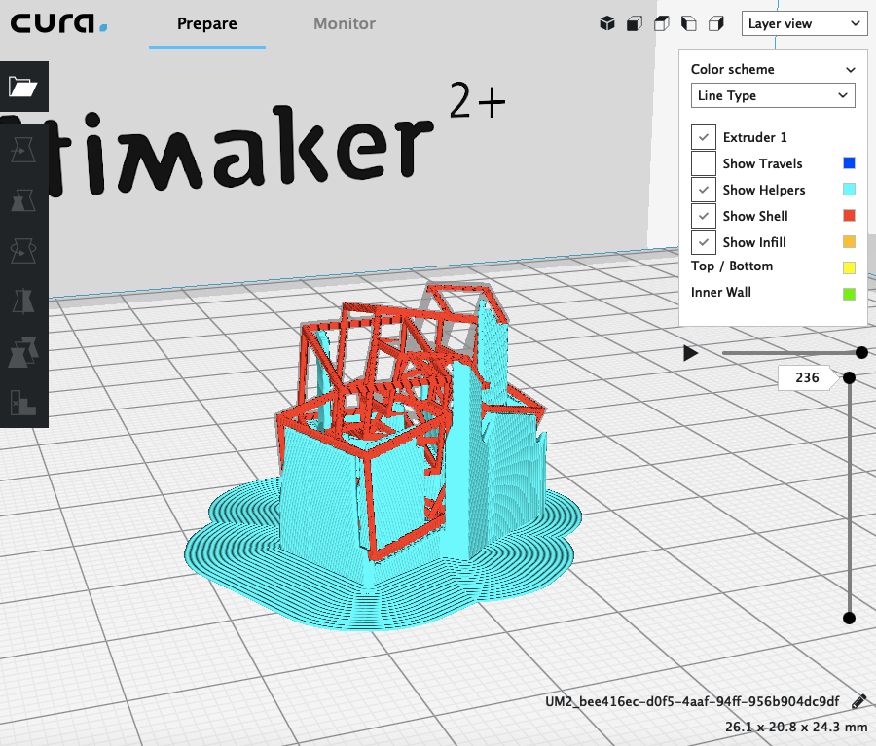Click the Top / Bottom legend label
The width and height of the screenshot is (876, 746).
[732, 266]
